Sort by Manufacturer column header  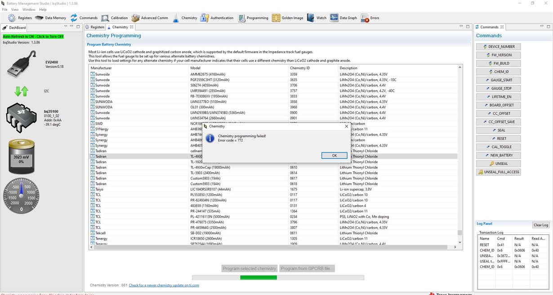(138, 68)
